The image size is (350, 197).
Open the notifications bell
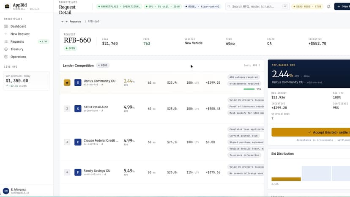(328, 6)
